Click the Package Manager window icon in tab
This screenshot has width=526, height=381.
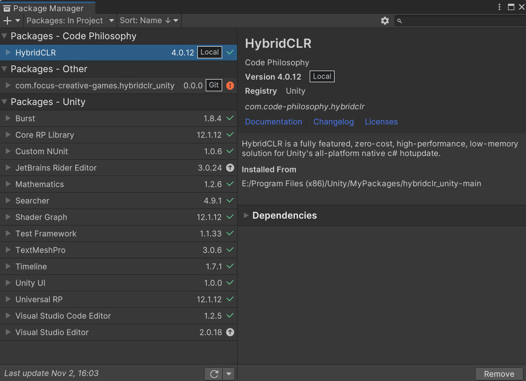pyautogui.click(x=7, y=8)
